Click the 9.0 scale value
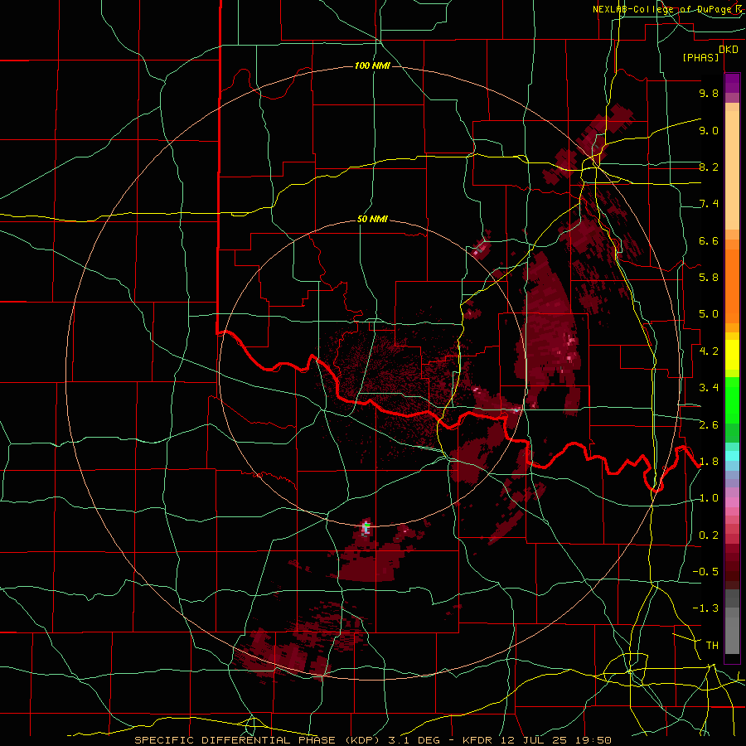 point(709,130)
